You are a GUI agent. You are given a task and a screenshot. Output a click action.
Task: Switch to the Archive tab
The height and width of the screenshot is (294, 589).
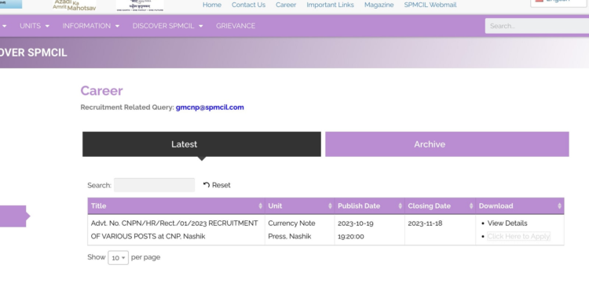(447, 144)
